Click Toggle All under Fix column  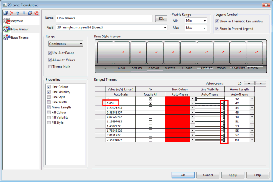pyautogui.click(x=150, y=94)
